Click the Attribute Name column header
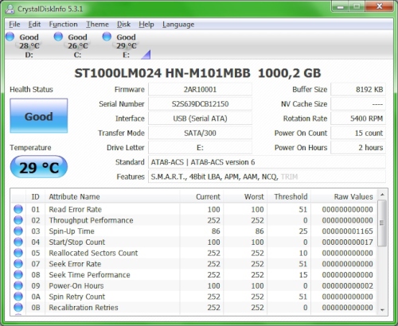Image resolution: width=398 pixels, height=326 pixels. click(x=112, y=196)
